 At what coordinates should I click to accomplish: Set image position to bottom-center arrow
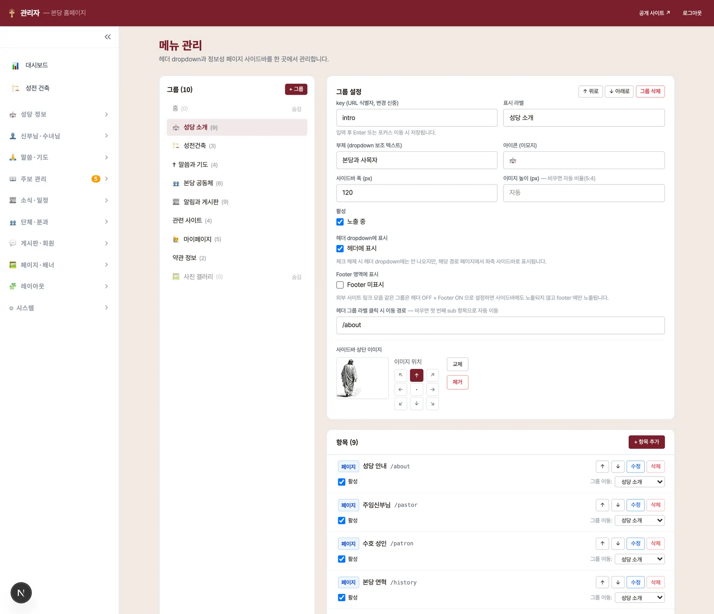[x=417, y=404]
